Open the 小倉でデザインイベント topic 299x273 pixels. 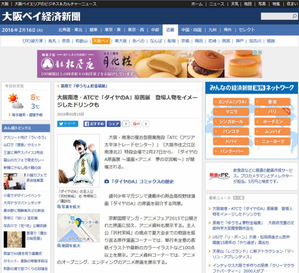coord(22,195)
